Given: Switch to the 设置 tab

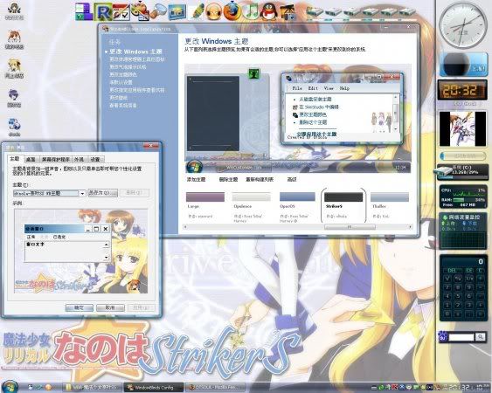Looking at the screenshot, I should coord(95,159).
